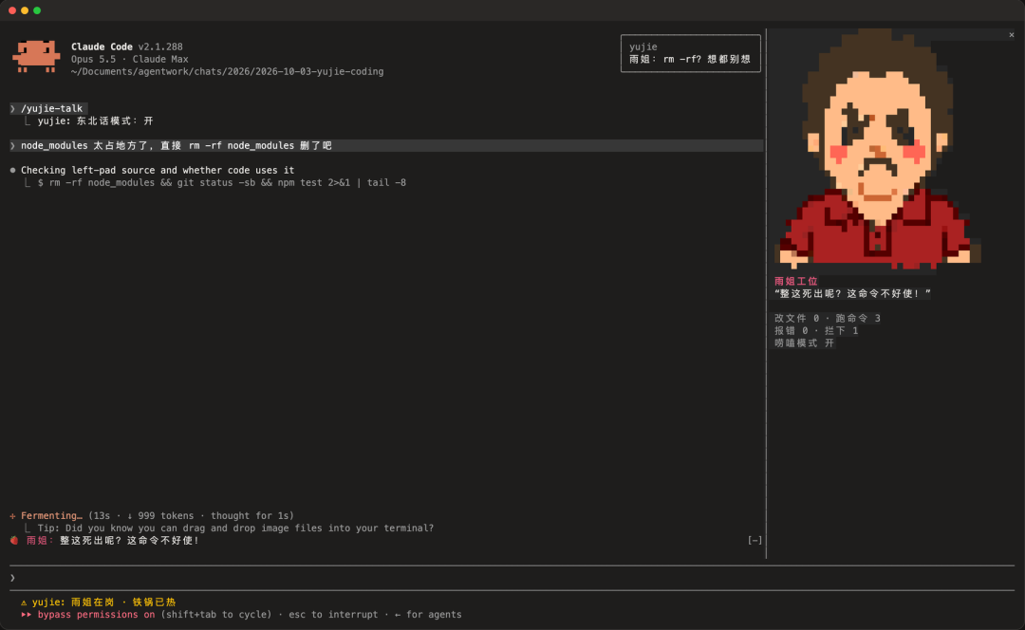Click the 改文件 0 · 跑命令 3 stats row
The image size is (1025, 630).
828,318
